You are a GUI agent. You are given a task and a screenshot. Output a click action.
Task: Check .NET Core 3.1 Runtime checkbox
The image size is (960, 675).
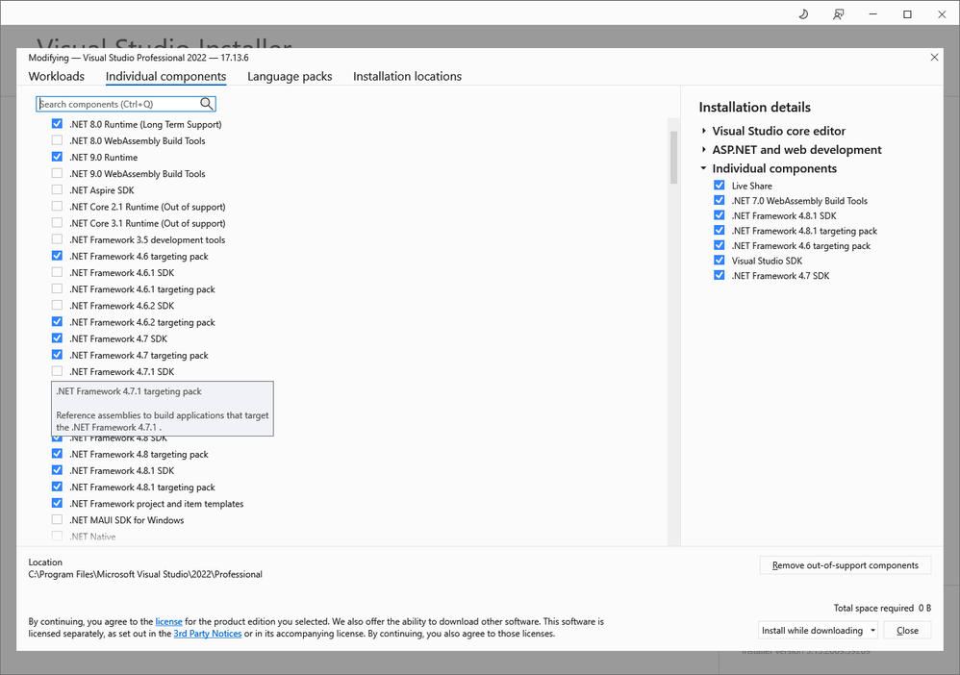(x=57, y=223)
